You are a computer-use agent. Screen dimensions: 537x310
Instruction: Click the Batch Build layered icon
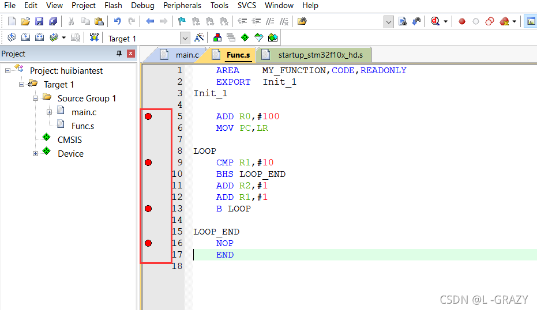[x=54, y=37]
